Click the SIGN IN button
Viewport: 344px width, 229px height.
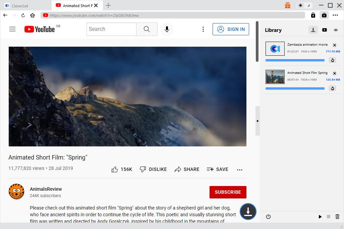[x=231, y=29]
